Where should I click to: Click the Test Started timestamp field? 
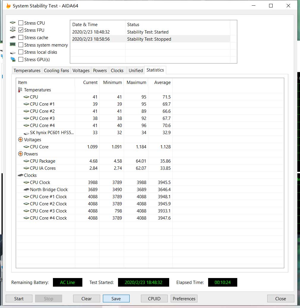[x=144, y=282]
